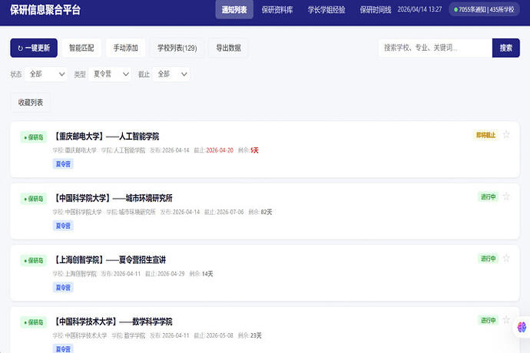Open the 学长学姐经验 tab
The width and height of the screenshot is (530, 353).
(326, 10)
